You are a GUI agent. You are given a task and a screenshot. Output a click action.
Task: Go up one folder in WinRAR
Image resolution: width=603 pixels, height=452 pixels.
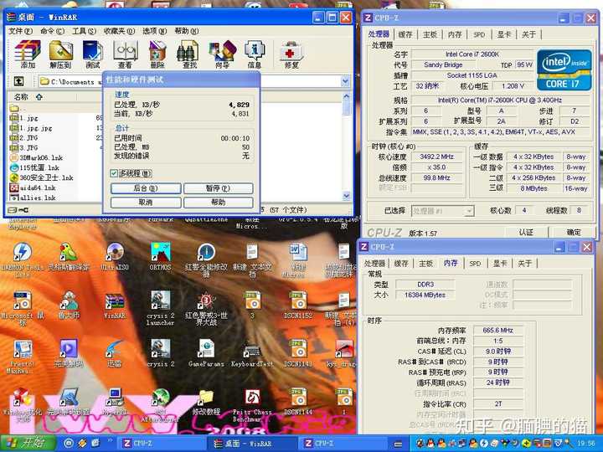[x=18, y=81]
